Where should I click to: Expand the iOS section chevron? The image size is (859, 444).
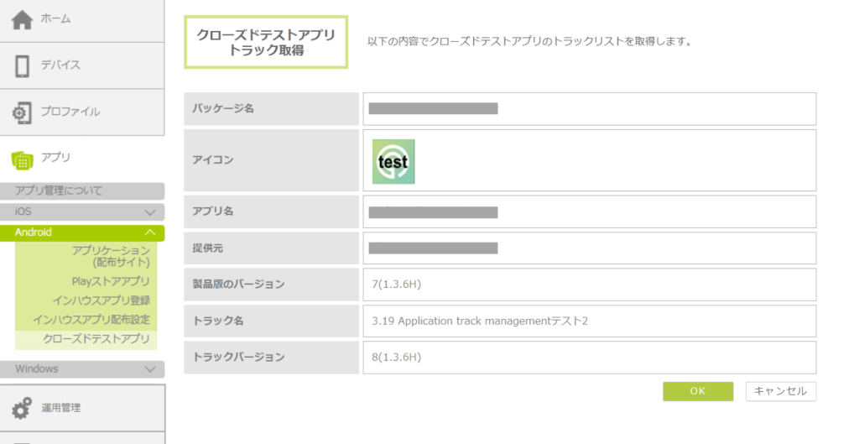[x=149, y=212]
